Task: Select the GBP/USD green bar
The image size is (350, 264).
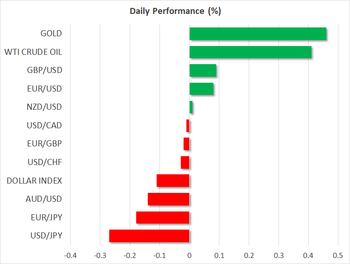Action: pos(203,70)
